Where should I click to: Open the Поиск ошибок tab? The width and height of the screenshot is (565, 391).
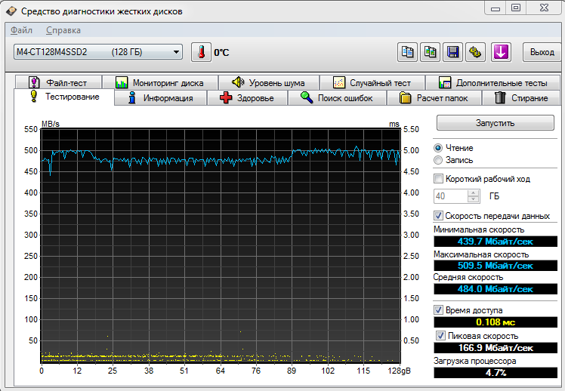(337, 98)
